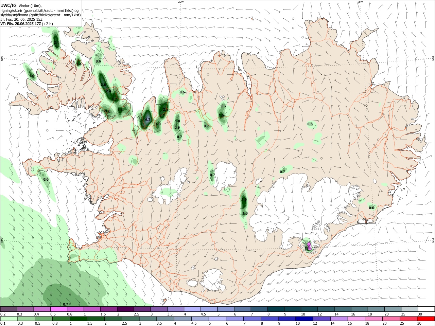This screenshot has width=435, height=326.
Task: Select the medium green 0.5–0.8 rain legend swatch
Action: (43, 319)
